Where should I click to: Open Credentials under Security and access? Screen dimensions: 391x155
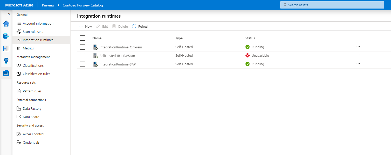click(x=31, y=142)
